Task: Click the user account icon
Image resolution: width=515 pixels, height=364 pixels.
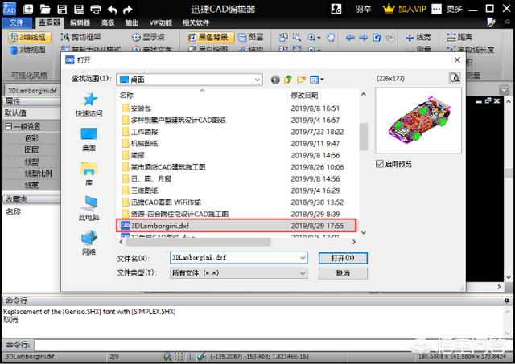Action: [336, 9]
